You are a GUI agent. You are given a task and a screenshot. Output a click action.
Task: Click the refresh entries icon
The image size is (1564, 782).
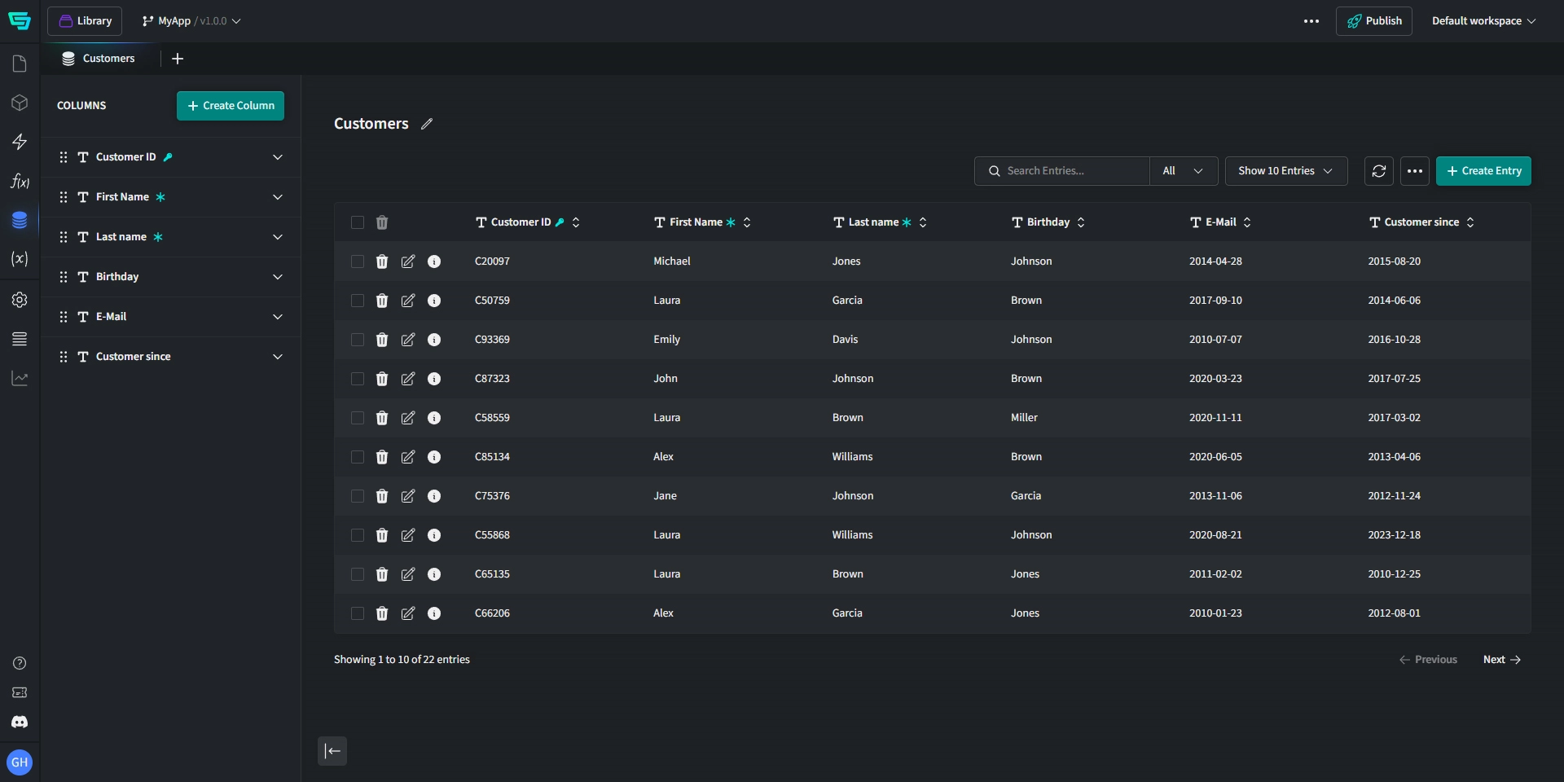click(1378, 171)
